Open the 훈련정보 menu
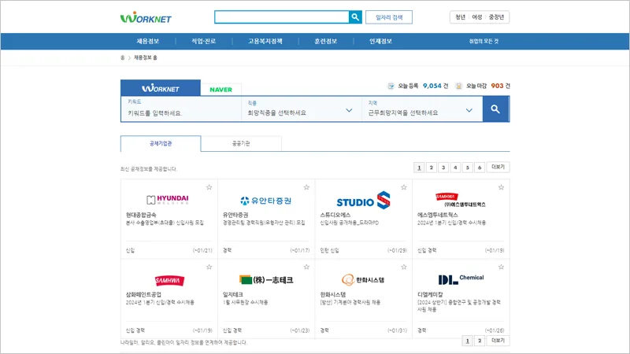This screenshot has width=630, height=354. (325, 42)
